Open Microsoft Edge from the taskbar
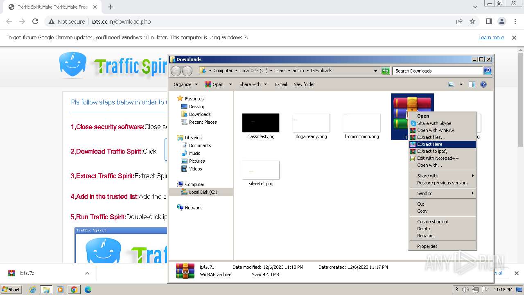Viewport: 524px width, 295px height. 88,290
